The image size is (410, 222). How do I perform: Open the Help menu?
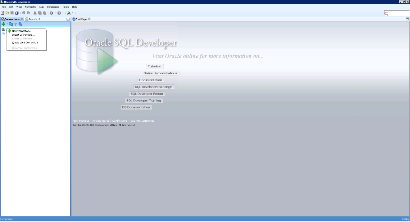(75, 7)
